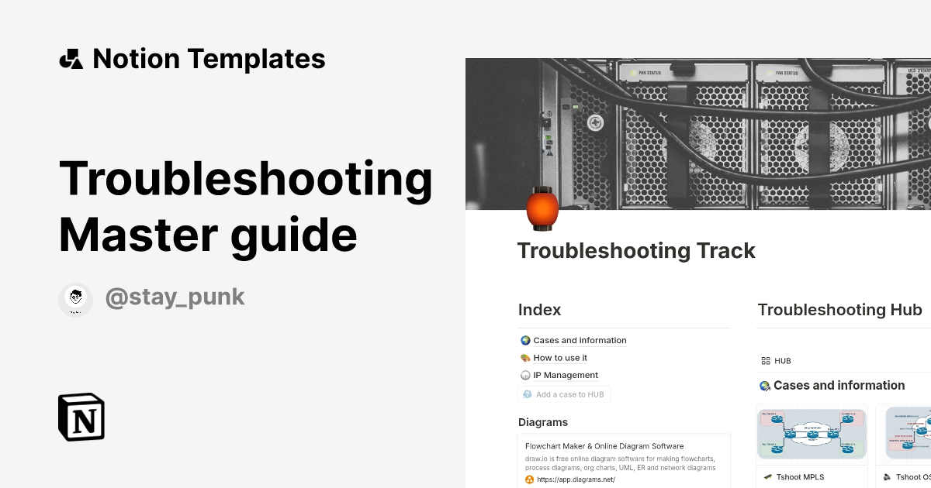
Task: Click the black Notion cube logo
Action: 81,417
